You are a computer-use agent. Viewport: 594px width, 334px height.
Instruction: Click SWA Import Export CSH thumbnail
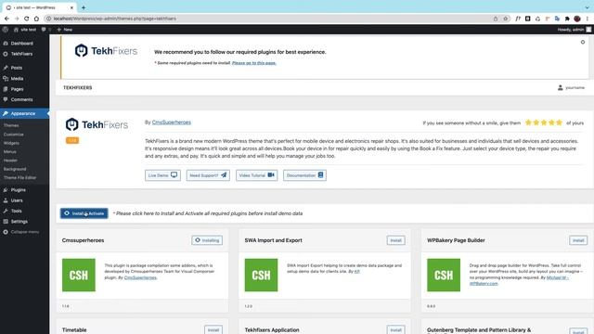coord(261,275)
